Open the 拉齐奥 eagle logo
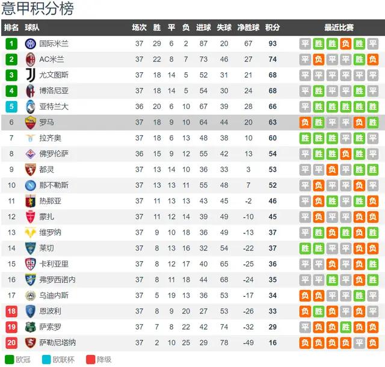Screen dimensions: 385x367 point(31,138)
